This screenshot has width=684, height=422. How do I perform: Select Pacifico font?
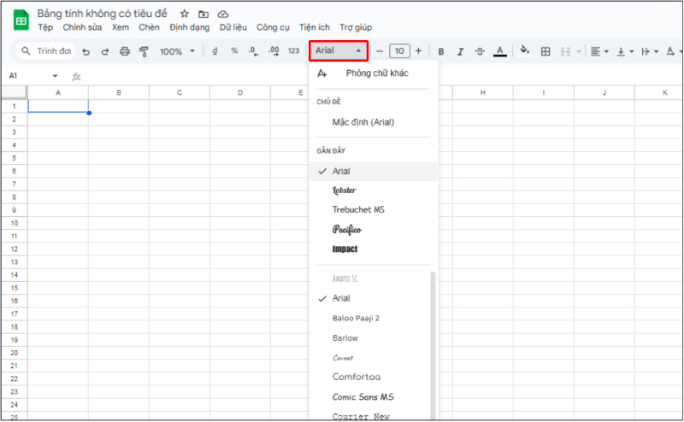[x=374, y=229]
